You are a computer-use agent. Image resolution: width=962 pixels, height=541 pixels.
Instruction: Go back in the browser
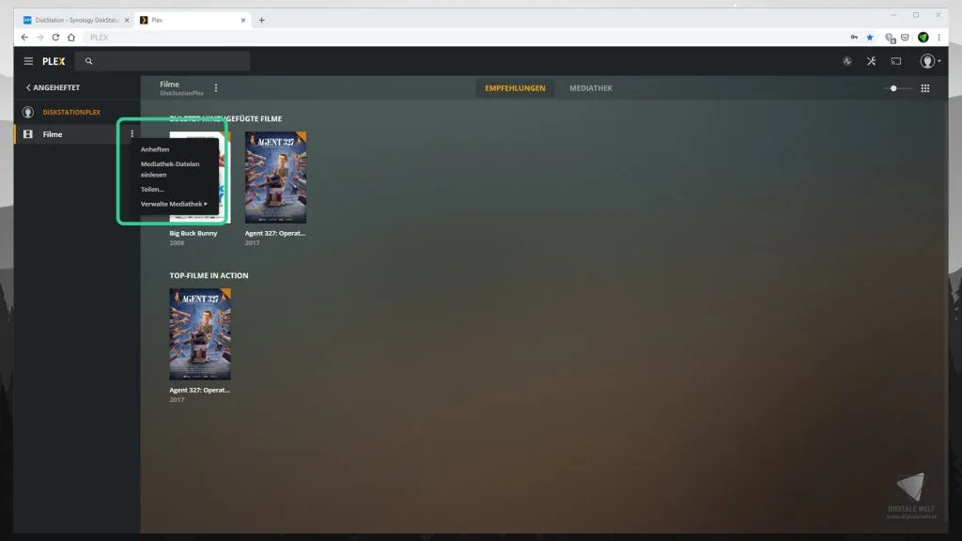pyautogui.click(x=24, y=38)
